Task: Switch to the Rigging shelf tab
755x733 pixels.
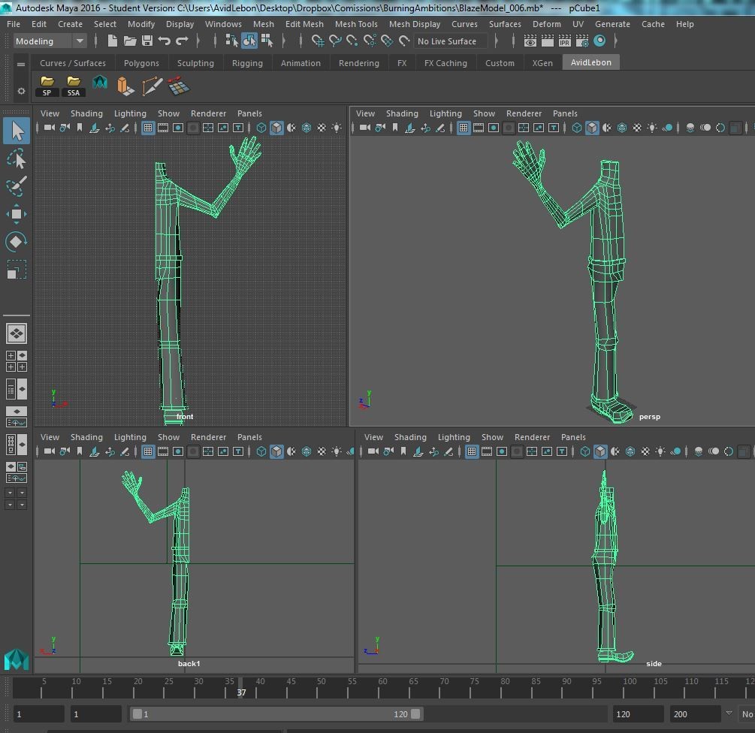Action: click(247, 63)
